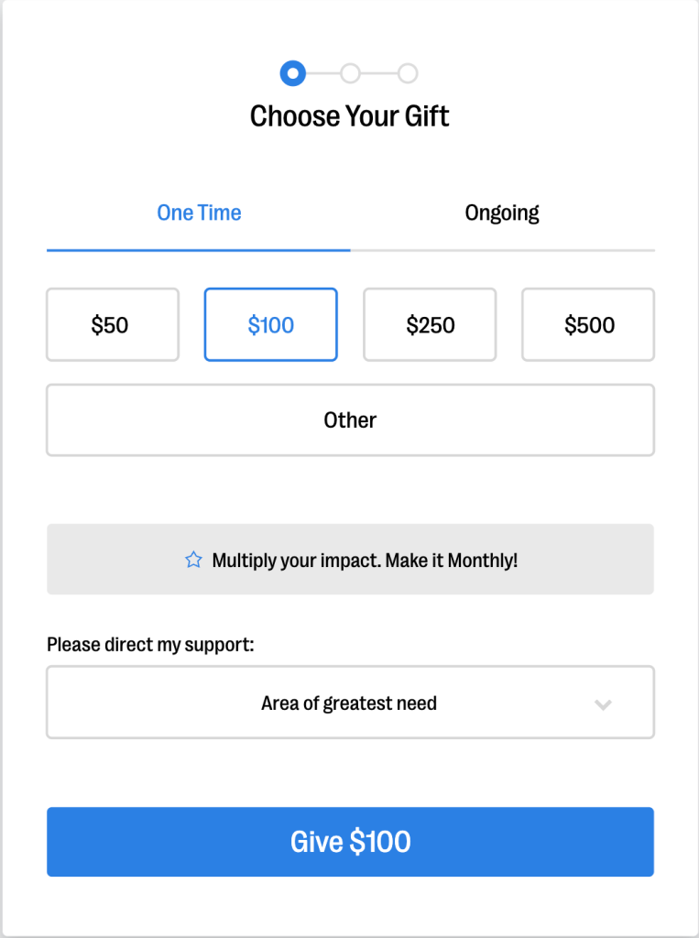Image resolution: width=699 pixels, height=938 pixels.
Task: Select the $500 gift amount
Action: point(588,325)
